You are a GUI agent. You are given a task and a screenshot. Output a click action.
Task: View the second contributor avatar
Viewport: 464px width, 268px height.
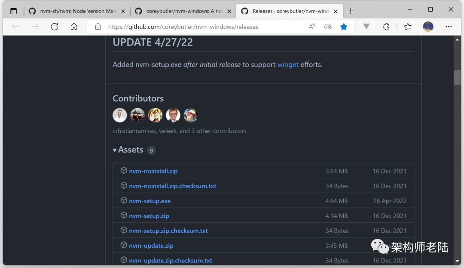pos(137,115)
